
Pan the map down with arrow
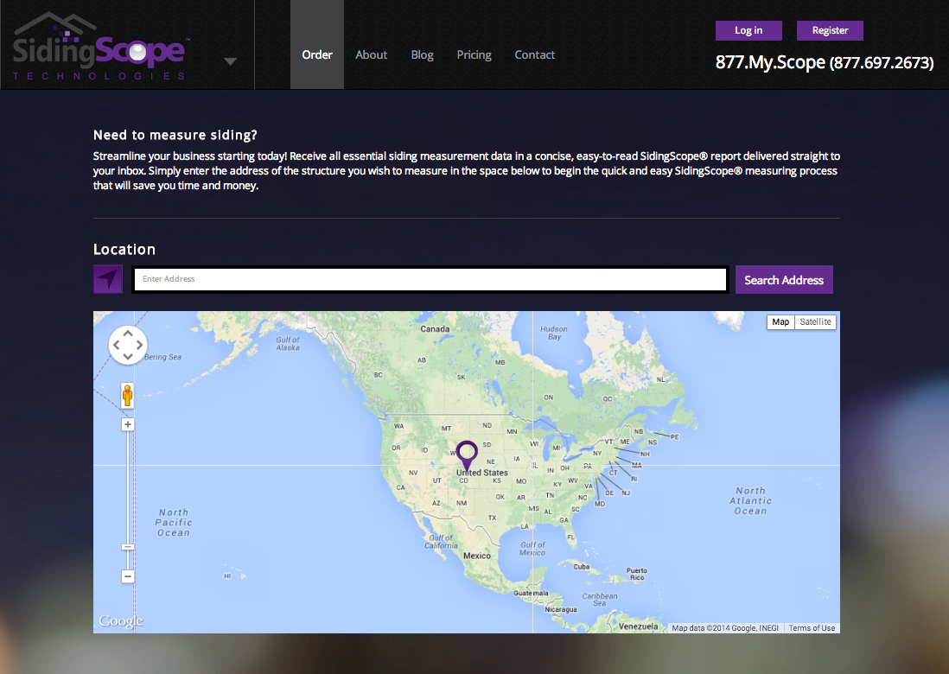point(128,356)
